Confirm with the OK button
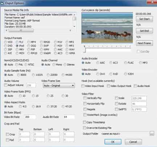Viewport: 157px width, 147px height. click(113, 142)
